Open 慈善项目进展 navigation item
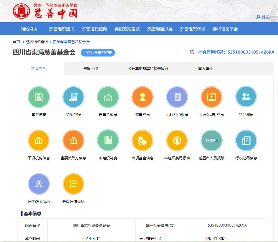The height and width of the screenshot is (242, 278). click(160, 29)
